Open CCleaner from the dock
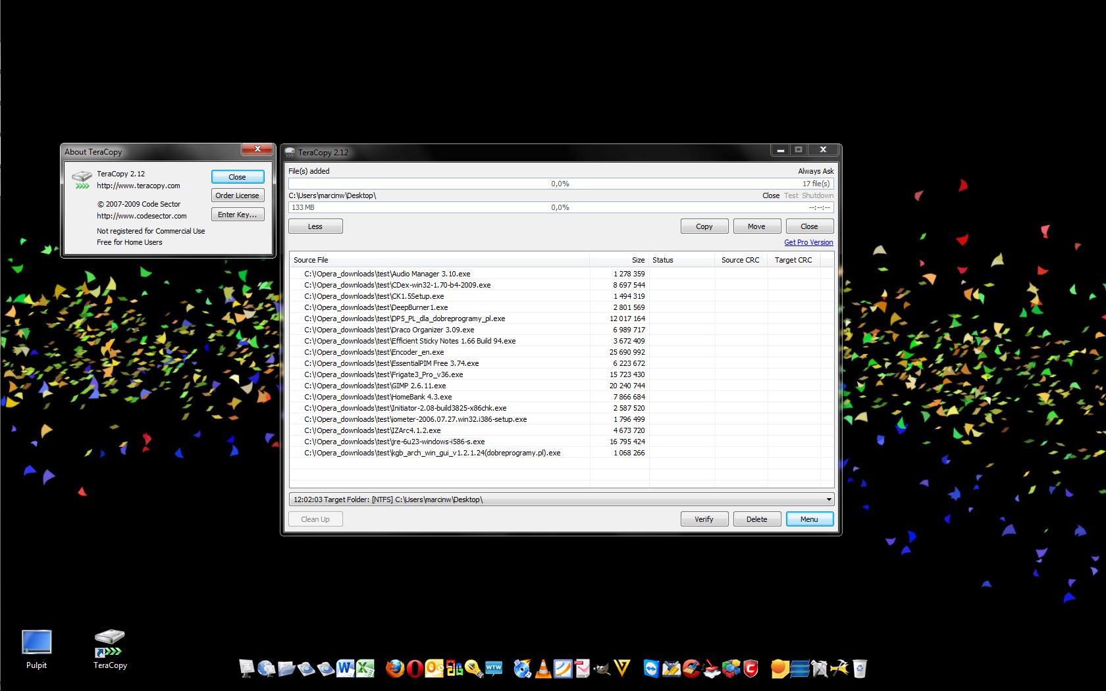 [x=690, y=669]
